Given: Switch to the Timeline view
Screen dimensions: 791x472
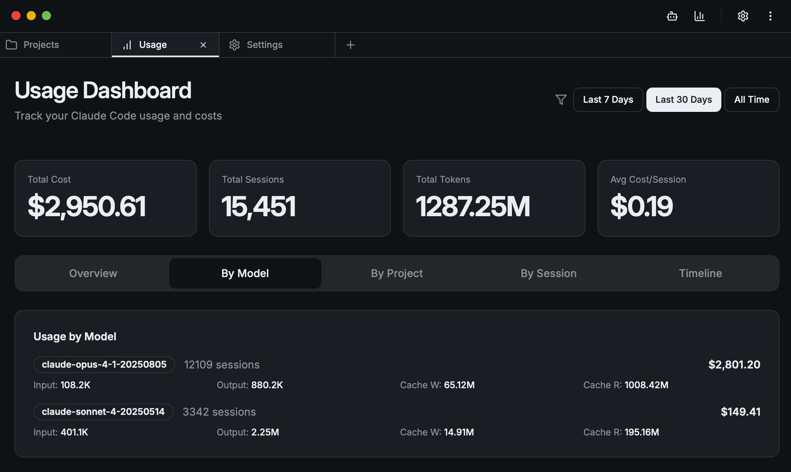Looking at the screenshot, I should pos(700,273).
